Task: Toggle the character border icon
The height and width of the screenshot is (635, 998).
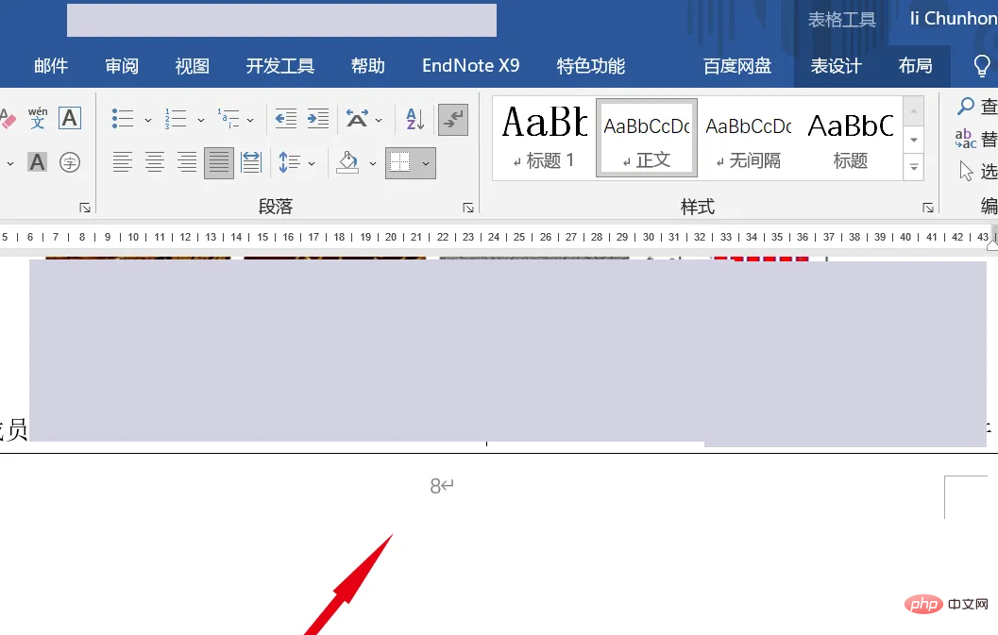Action: coord(69,118)
